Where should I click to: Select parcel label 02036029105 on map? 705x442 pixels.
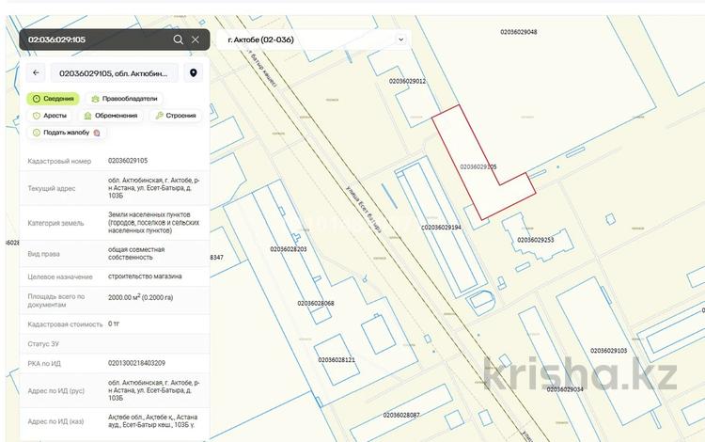(478, 166)
